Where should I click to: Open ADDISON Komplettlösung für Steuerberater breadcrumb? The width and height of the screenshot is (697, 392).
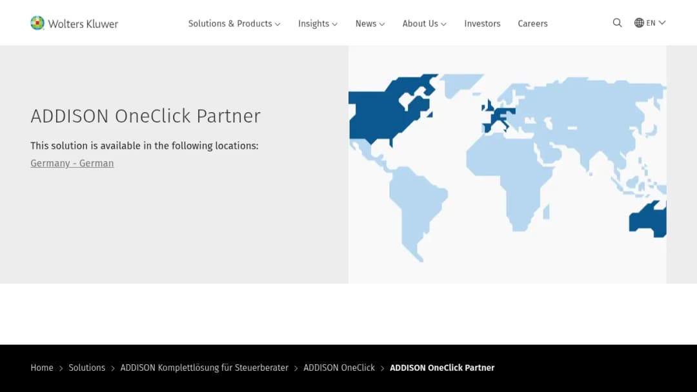(x=204, y=367)
